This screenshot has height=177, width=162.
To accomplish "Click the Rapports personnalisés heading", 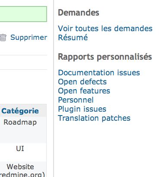I will 105,57.
